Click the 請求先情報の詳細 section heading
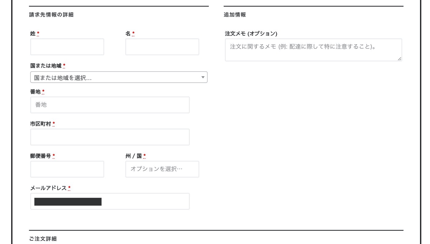Viewport: 430px width, 244px height. [x=51, y=14]
